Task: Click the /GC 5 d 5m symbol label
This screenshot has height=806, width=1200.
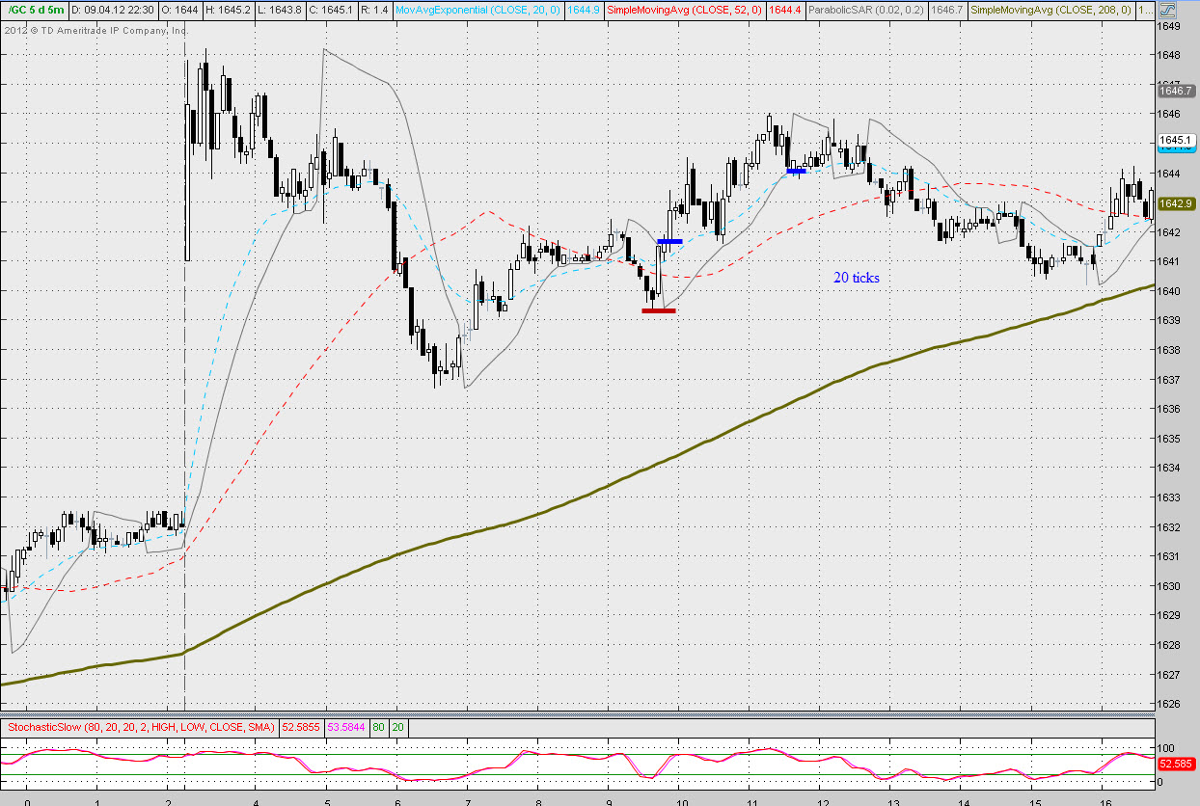Action: coord(38,10)
